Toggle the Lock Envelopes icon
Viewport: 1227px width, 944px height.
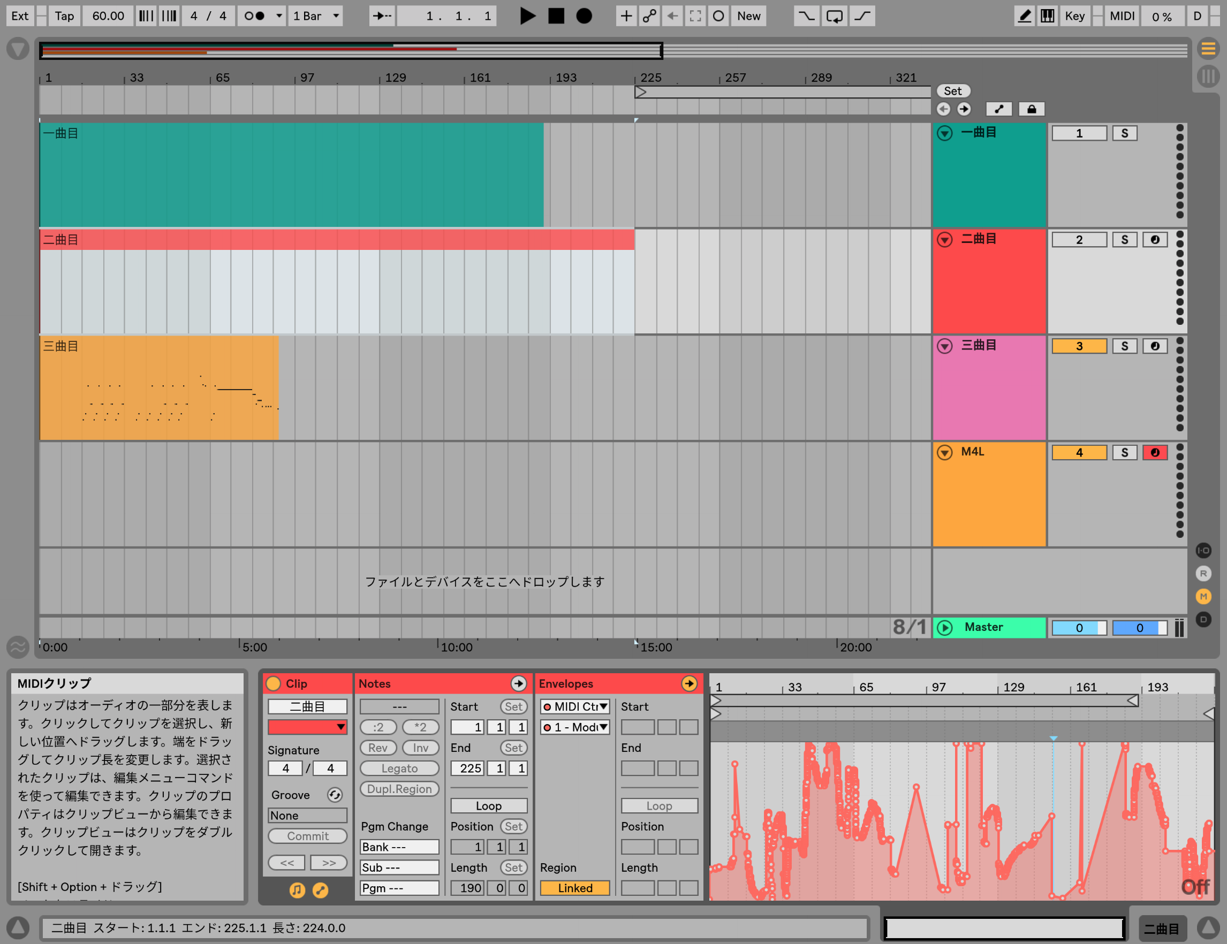click(x=1032, y=109)
